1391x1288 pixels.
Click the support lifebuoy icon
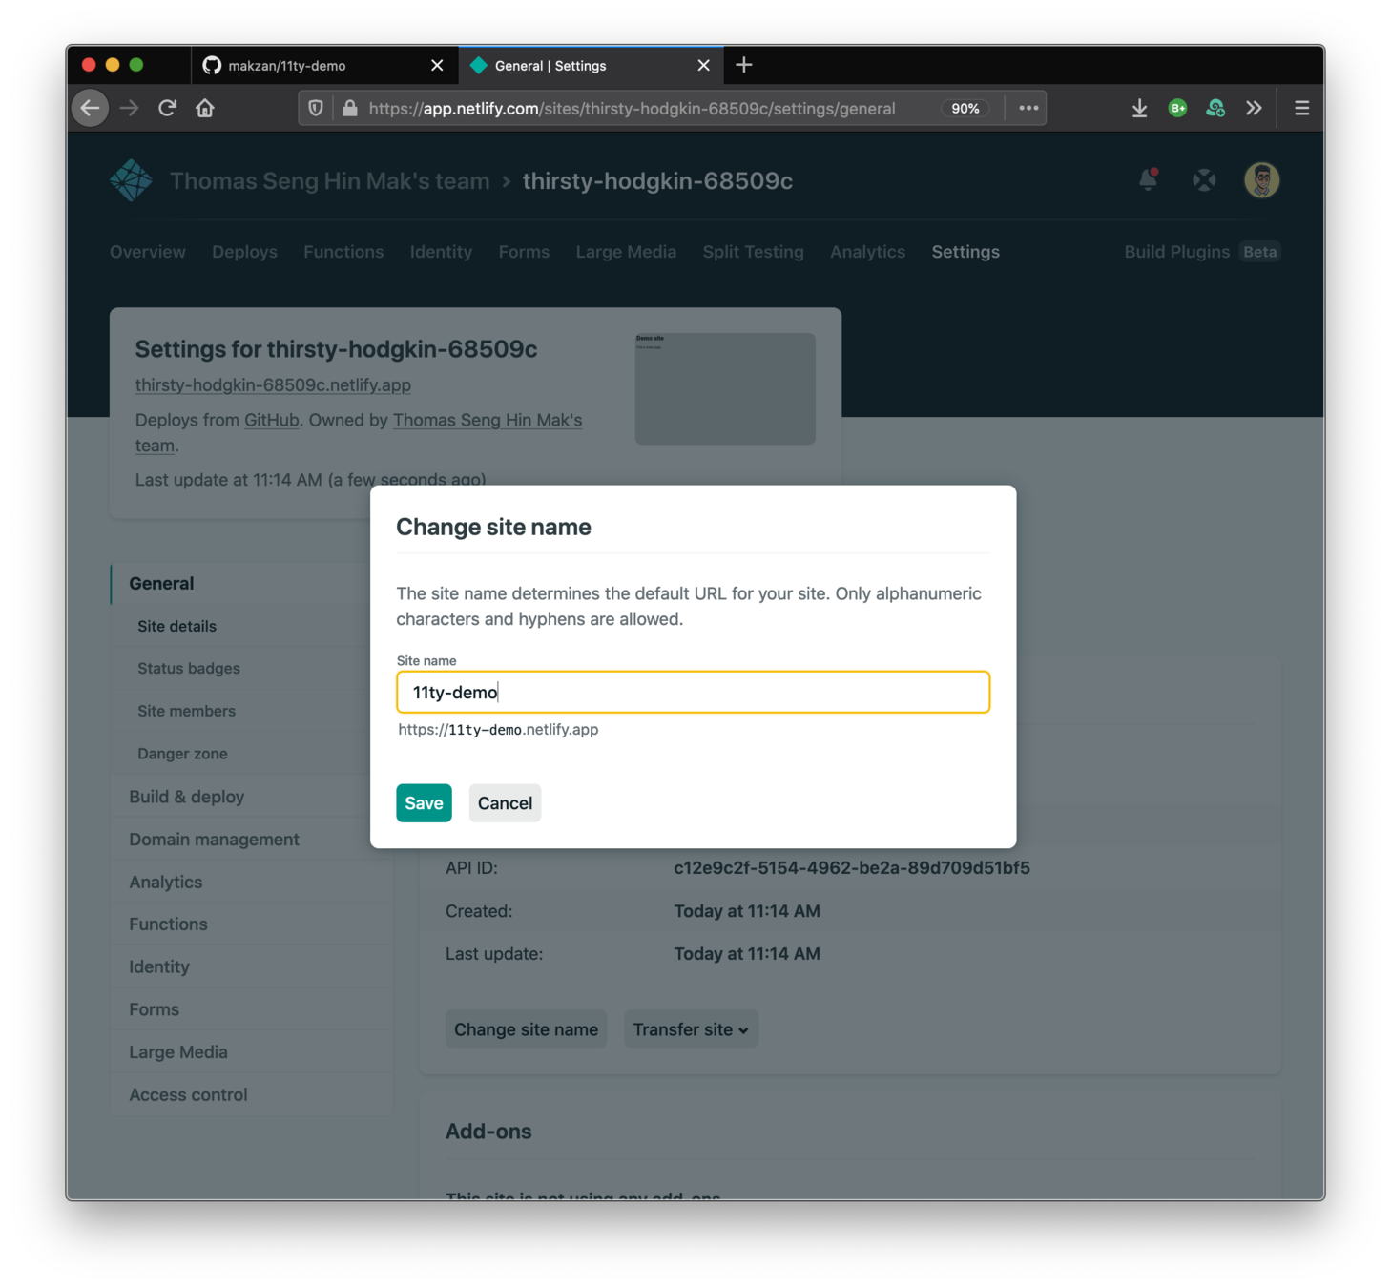point(1204,179)
